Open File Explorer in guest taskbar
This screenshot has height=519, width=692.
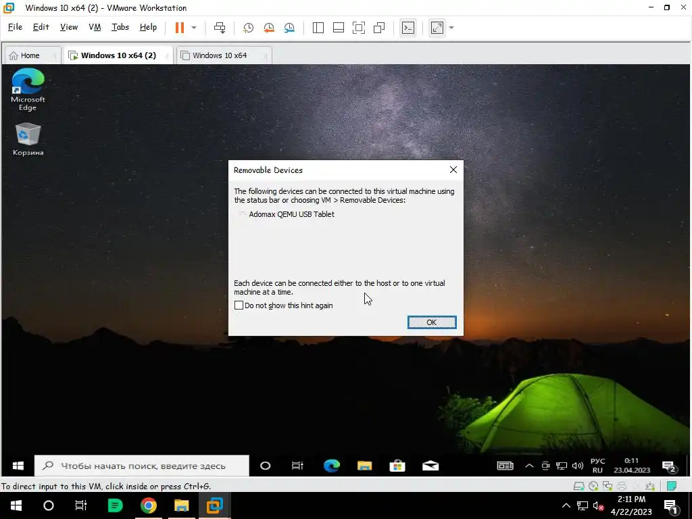click(364, 466)
